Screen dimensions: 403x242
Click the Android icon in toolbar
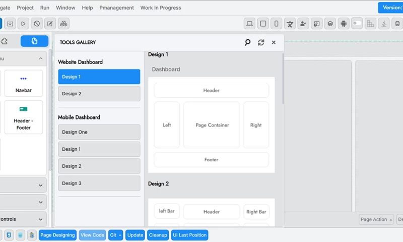coord(344,24)
